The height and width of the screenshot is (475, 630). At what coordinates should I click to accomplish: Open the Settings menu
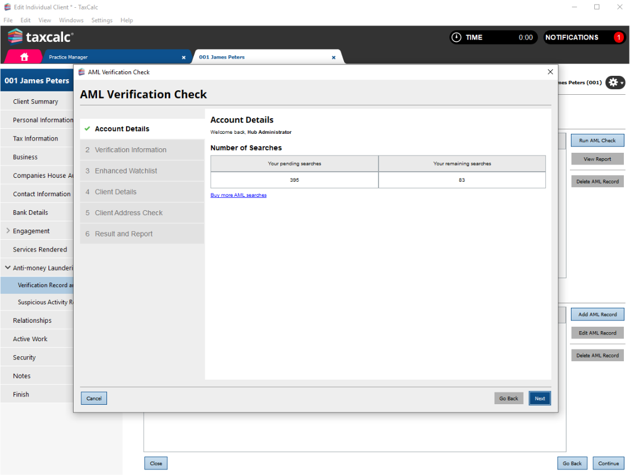coord(101,20)
